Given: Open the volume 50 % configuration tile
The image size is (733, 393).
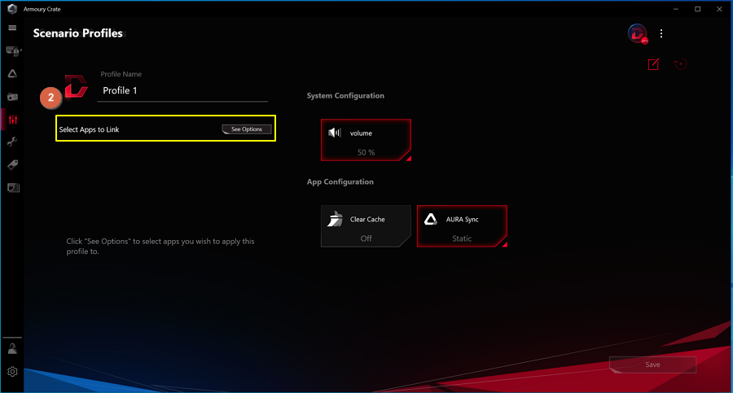Looking at the screenshot, I should tap(366, 140).
